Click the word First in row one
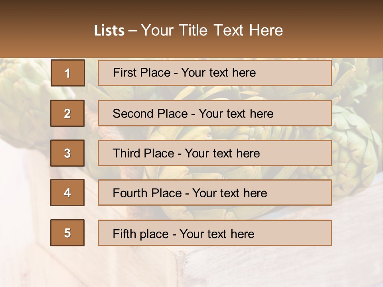 click(x=122, y=73)
